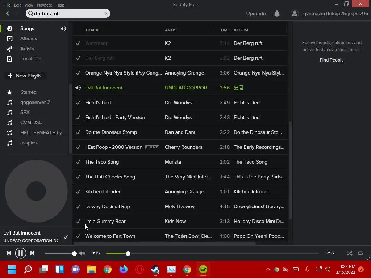Show hidden system tray icons
Screen dimensions: 371x278
(268, 269)
